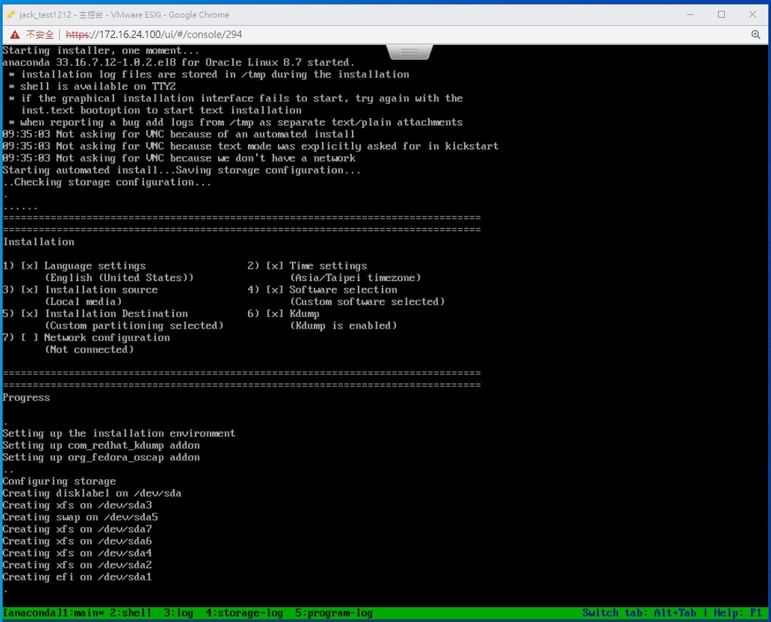This screenshot has width=771, height=622.
Task: Open the 4:storage-log tab
Action: 244,613
